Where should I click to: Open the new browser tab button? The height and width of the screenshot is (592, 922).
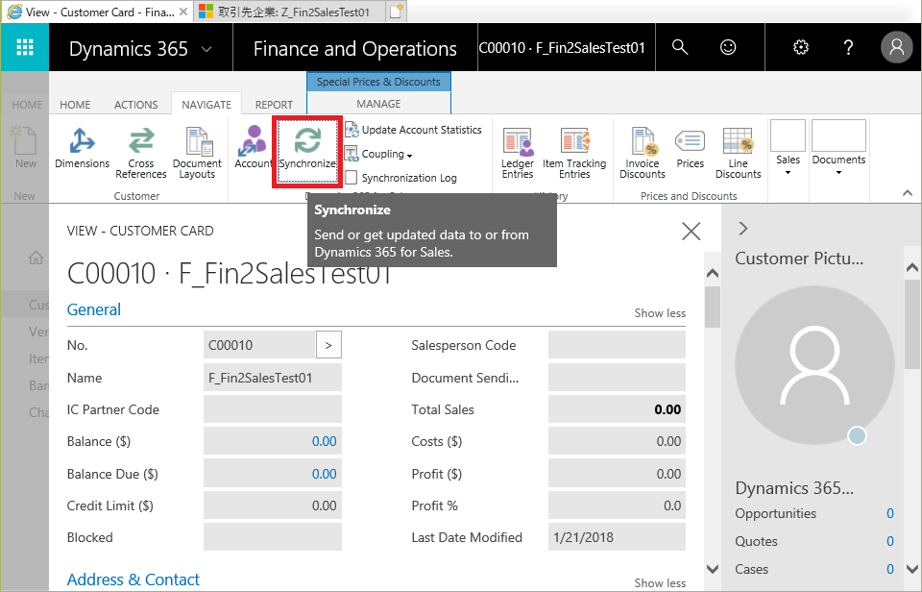pyautogui.click(x=397, y=12)
